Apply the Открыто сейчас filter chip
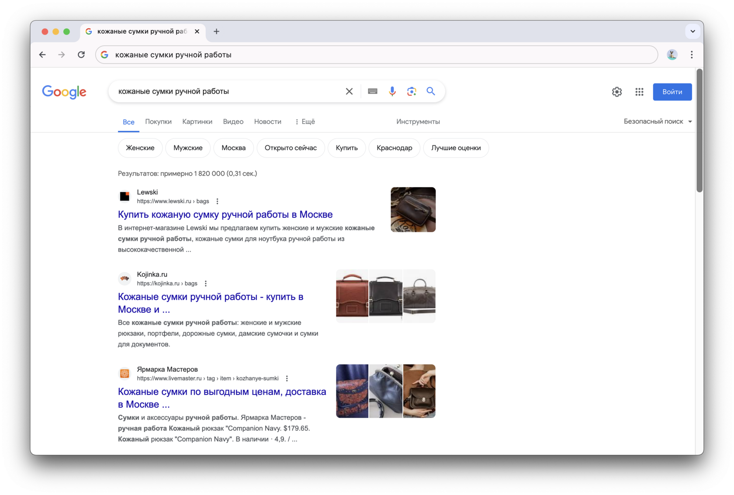The width and height of the screenshot is (734, 495). [291, 148]
